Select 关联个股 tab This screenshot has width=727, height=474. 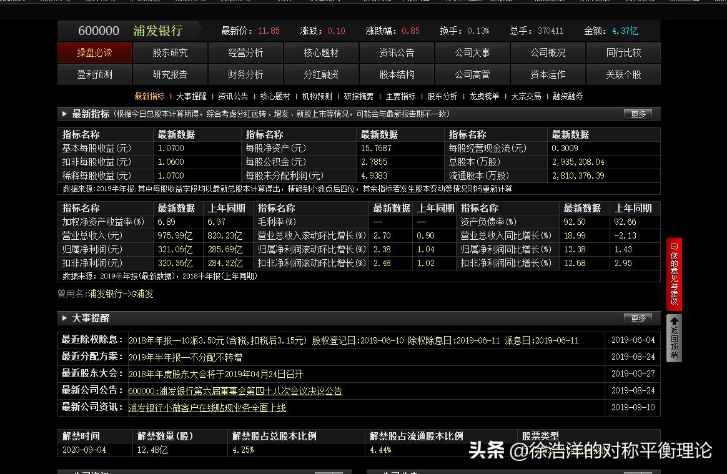point(623,74)
